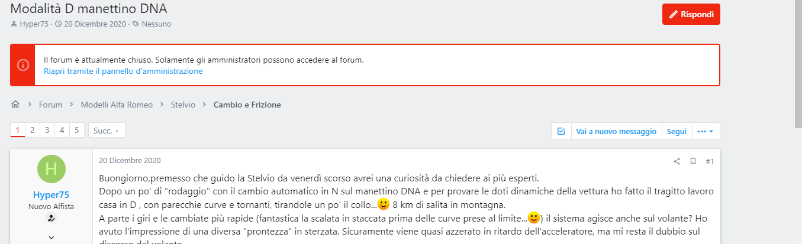The image size is (802, 244).
Task: Open the Modelli Alfa Romeo breadcrumb
Action: 117,105
